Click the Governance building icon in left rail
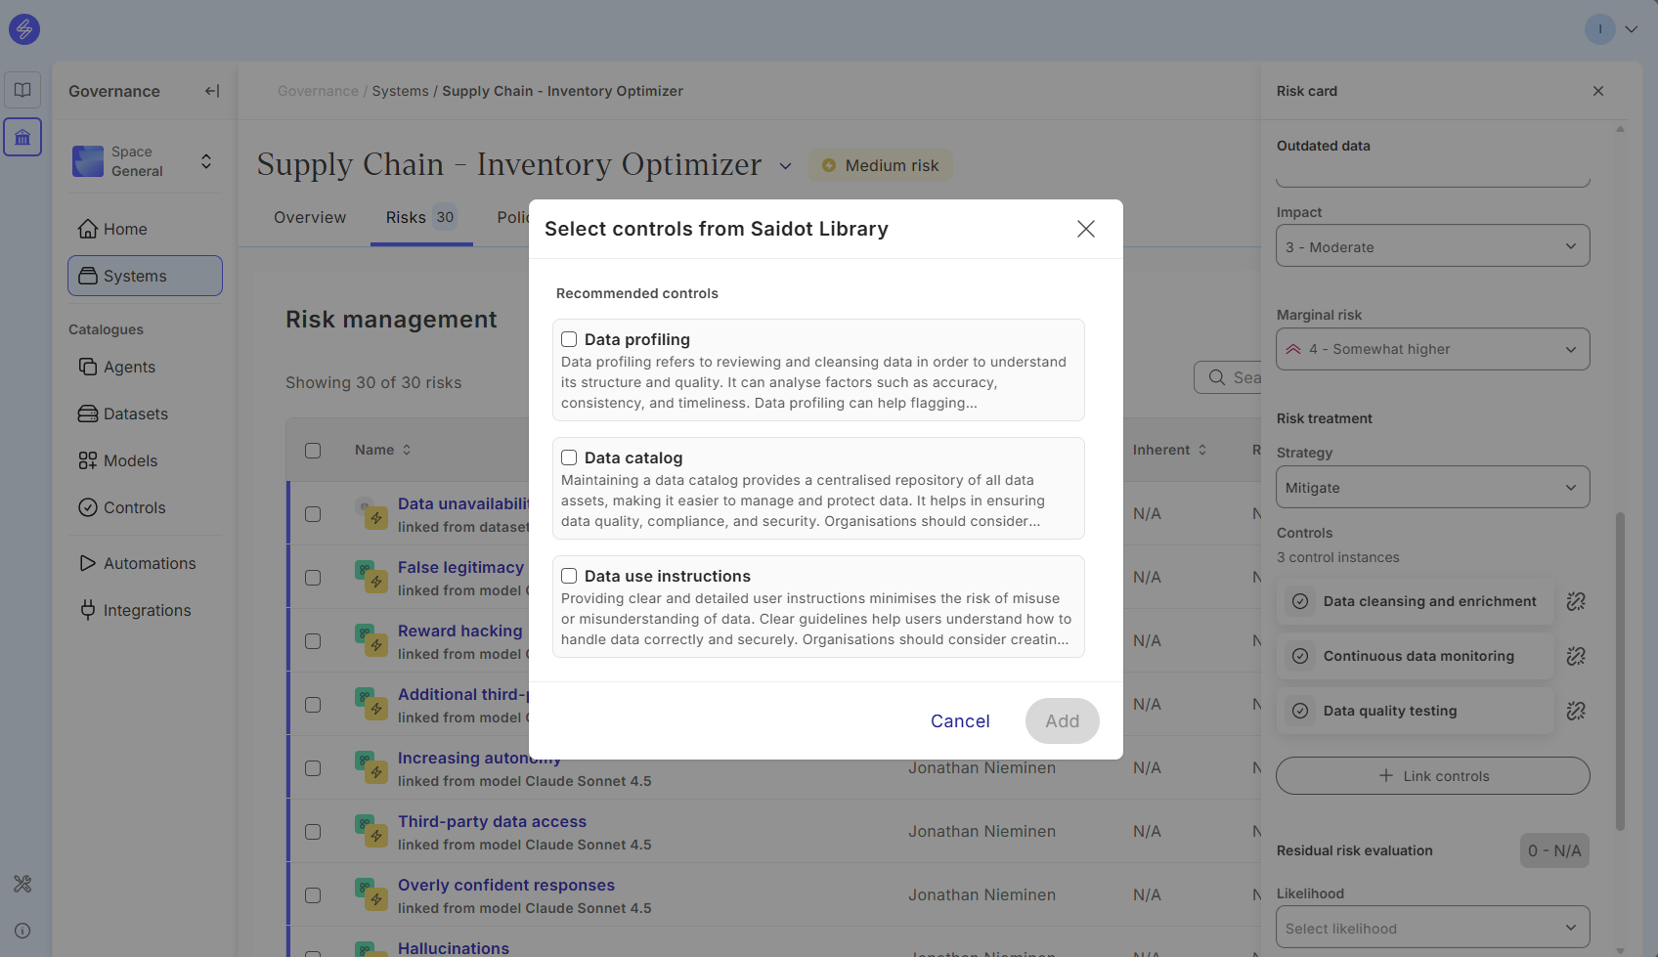The width and height of the screenshot is (1658, 957). click(22, 138)
